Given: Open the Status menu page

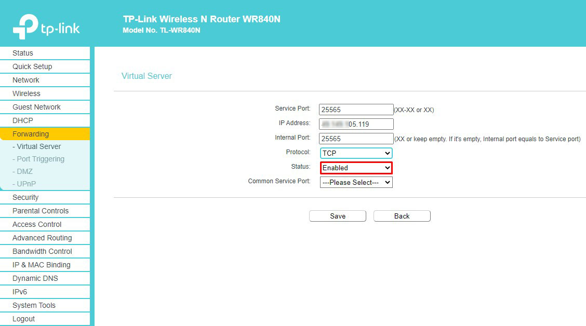Looking at the screenshot, I should pyautogui.click(x=45, y=53).
